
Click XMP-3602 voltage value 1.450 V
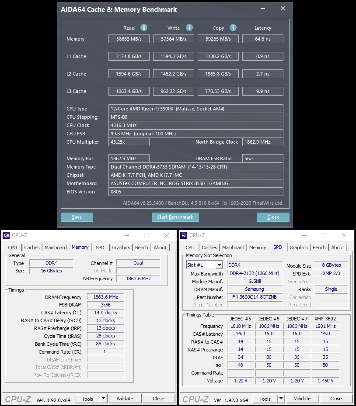(x=325, y=381)
